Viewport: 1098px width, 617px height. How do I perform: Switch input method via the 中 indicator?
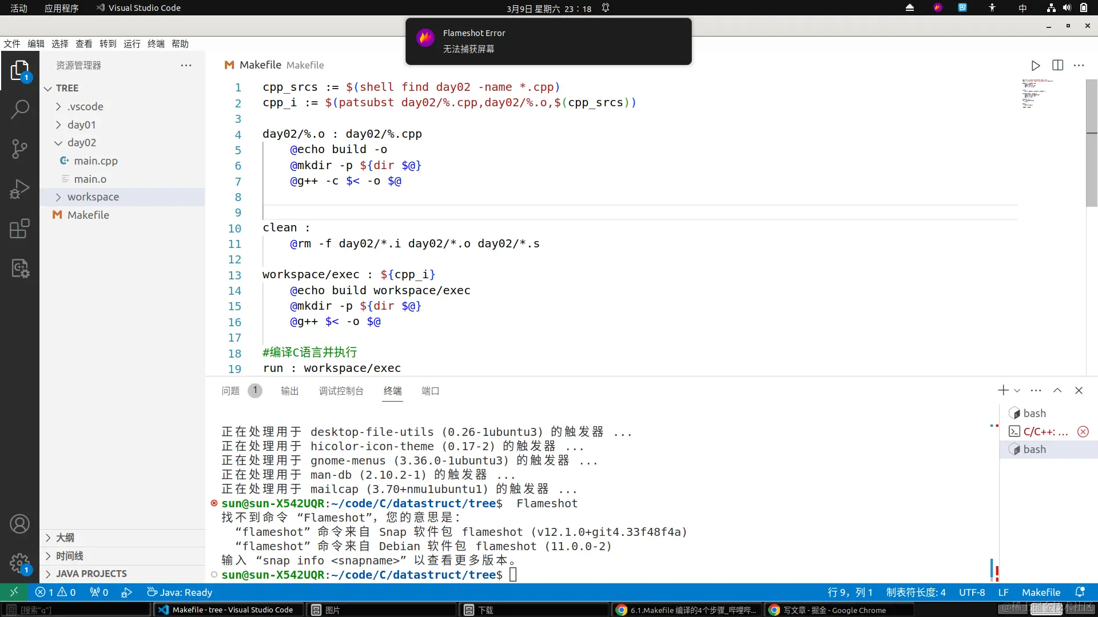coord(1023,8)
